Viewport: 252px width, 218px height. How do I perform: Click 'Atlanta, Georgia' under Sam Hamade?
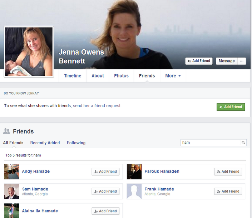35,194
